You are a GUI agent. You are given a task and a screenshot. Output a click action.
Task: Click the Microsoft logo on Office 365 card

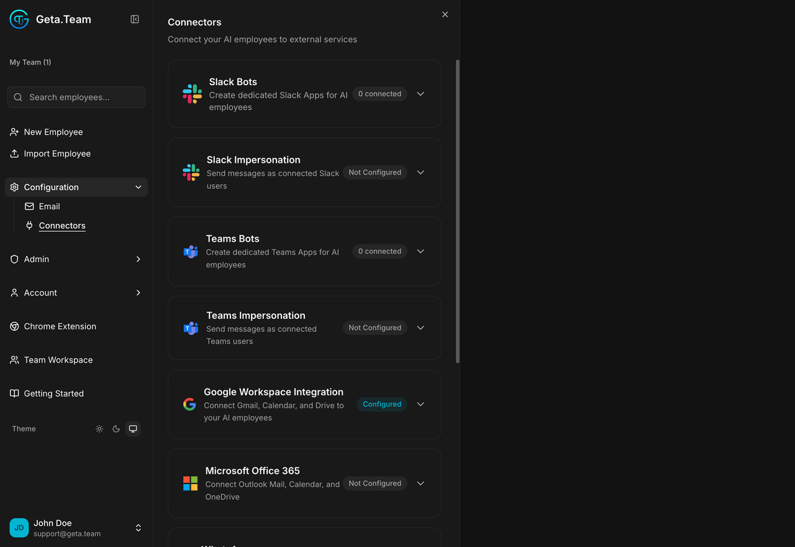click(x=190, y=484)
